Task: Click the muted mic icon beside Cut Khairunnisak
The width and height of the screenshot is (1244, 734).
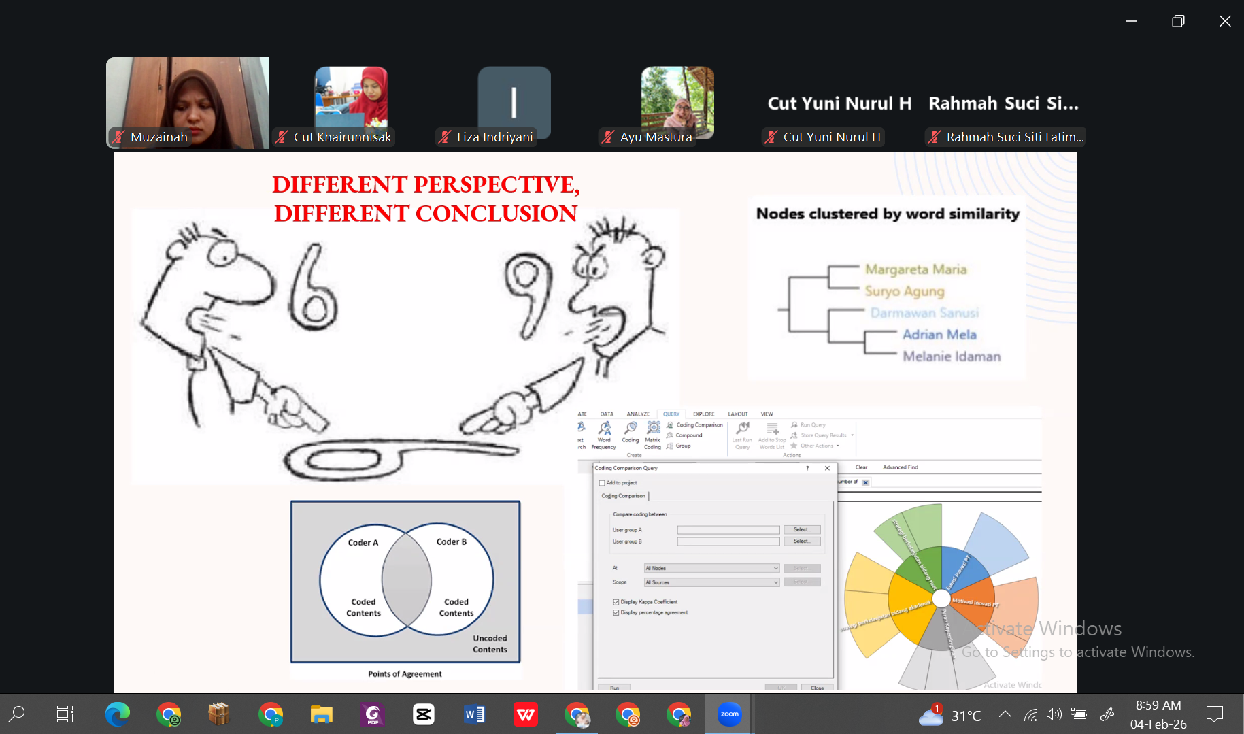Action: (x=282, y=137)
